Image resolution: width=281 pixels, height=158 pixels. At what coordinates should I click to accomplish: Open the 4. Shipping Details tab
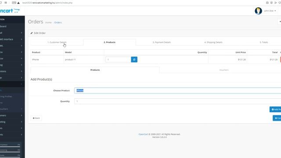click(213, 42)
